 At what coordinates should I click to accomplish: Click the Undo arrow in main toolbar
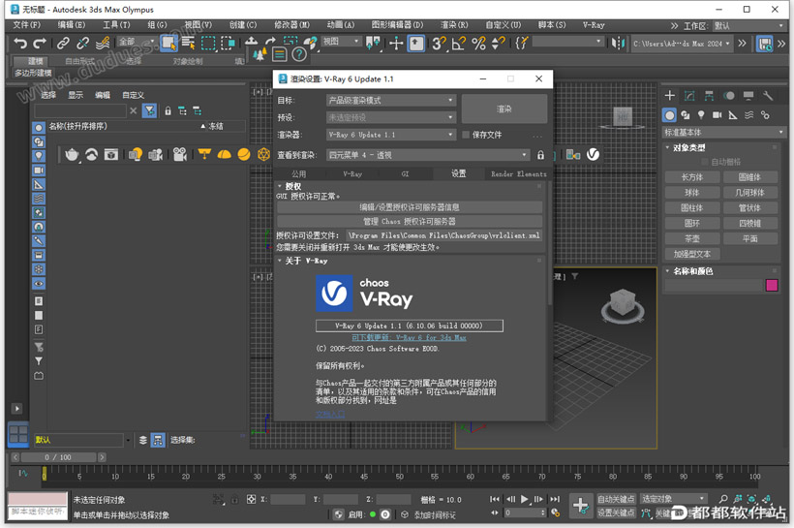pyautogui.click(x=20, y=43)
